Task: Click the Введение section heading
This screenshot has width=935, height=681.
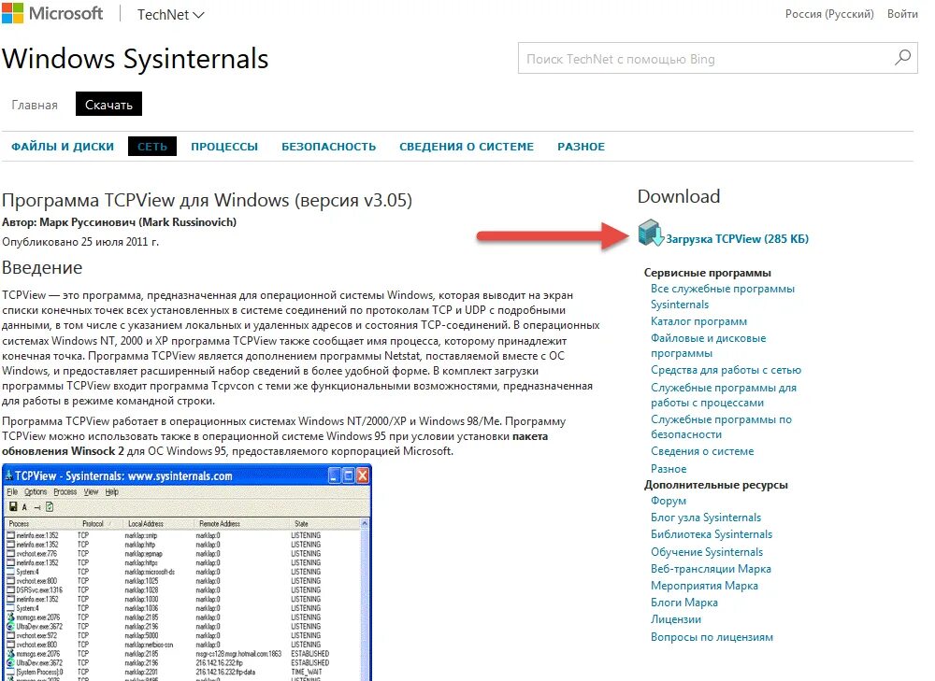Action: pyautogui.click(x=42, y=267)
